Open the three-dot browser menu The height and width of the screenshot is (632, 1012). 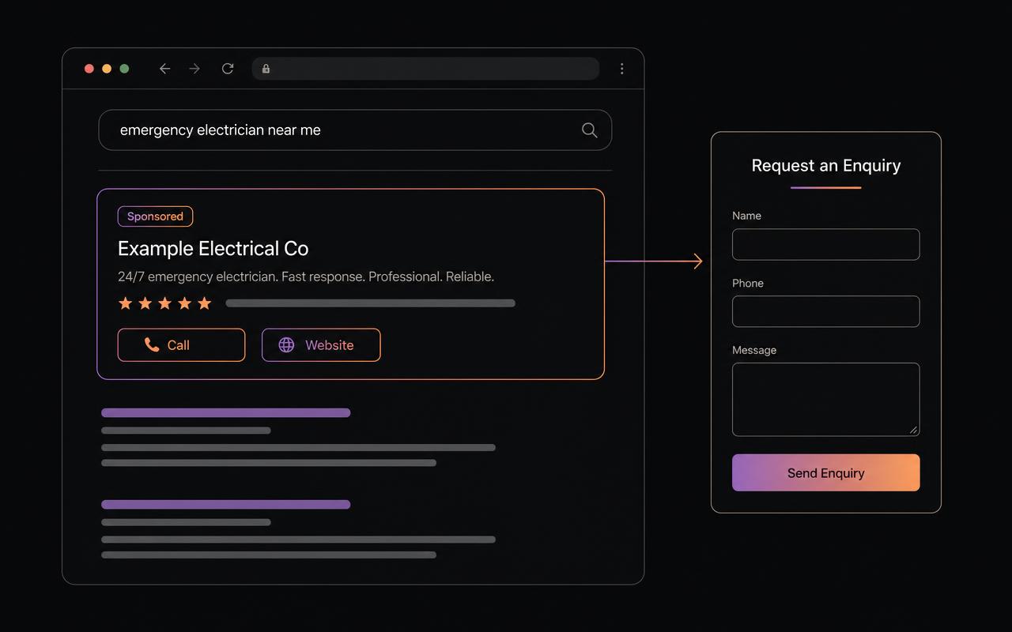click(x=622, y=69)
